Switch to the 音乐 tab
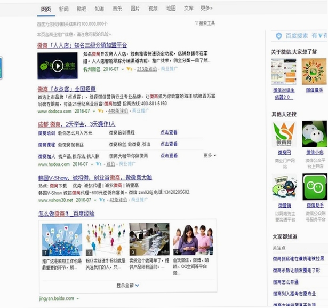This screenshot has height=308, width=328. pos(117,9)
